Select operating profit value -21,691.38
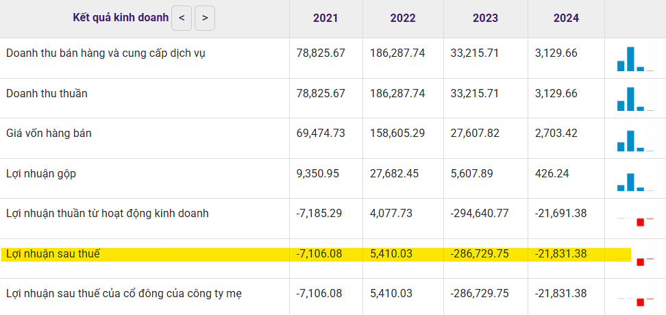The image size is (666, 315). 560,213
